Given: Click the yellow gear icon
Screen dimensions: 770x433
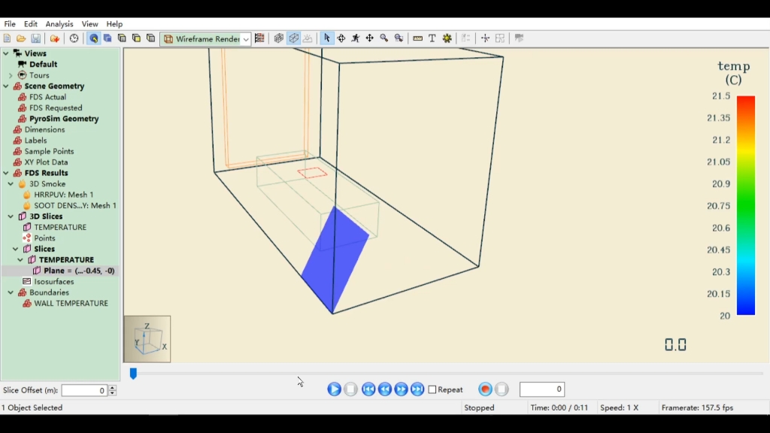Looking at the screenshot, I should point(447,38).
